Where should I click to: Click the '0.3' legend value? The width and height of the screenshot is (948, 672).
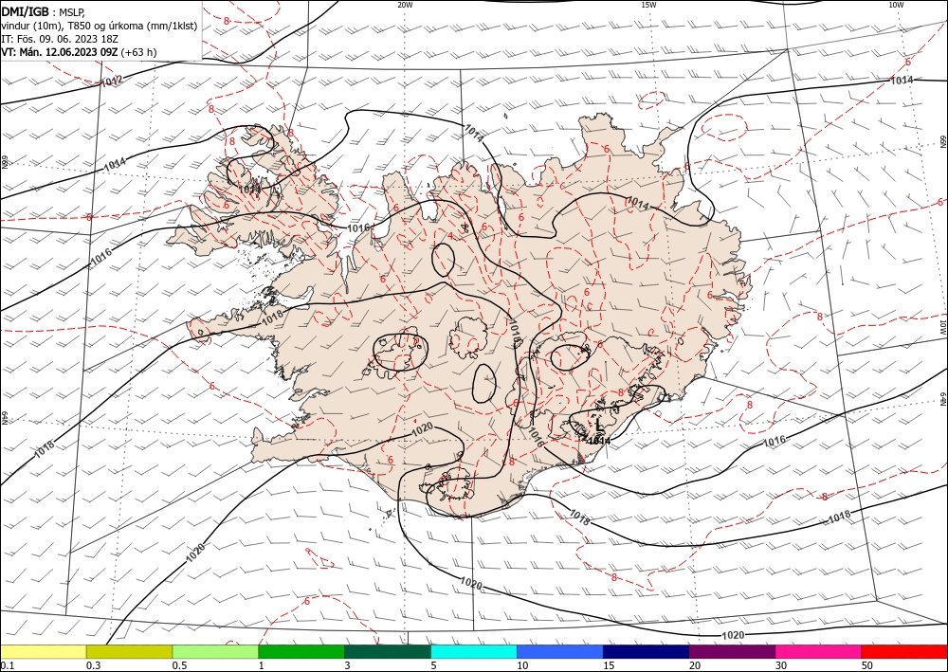[x=93, y=665]
